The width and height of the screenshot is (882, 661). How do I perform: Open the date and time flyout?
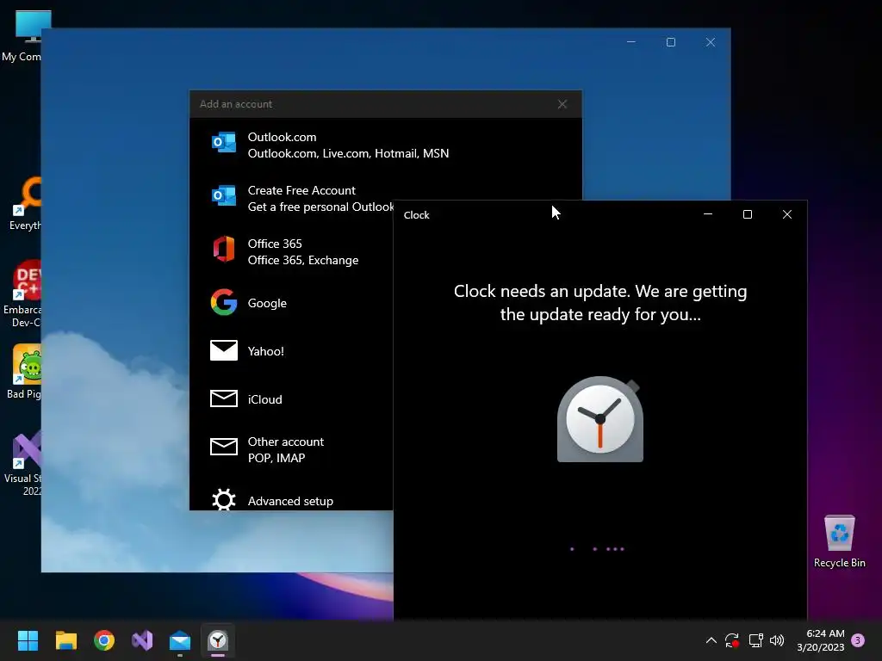[821, 640]
